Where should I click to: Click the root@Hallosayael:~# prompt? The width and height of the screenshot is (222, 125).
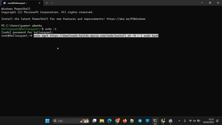point(17,35)
